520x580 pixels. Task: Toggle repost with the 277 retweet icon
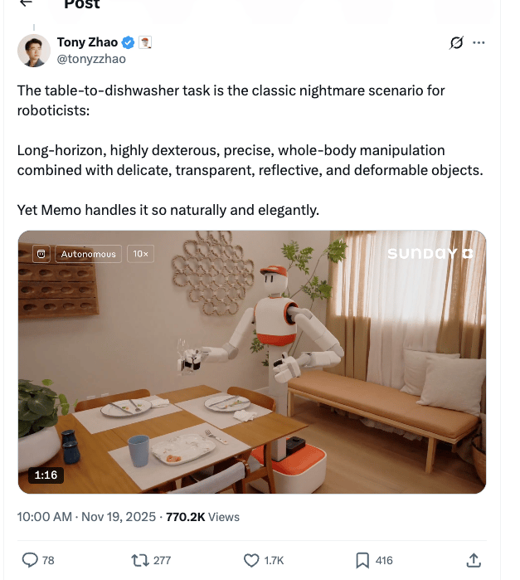tap(140, 560)
